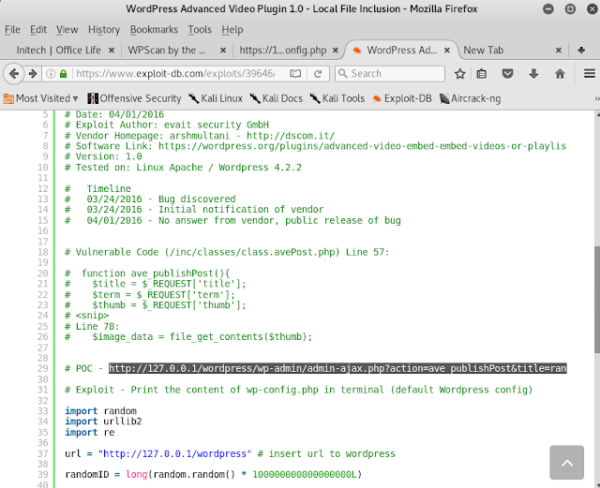Click the vertical page scrollbar thumb

click(x=597, y=300)
